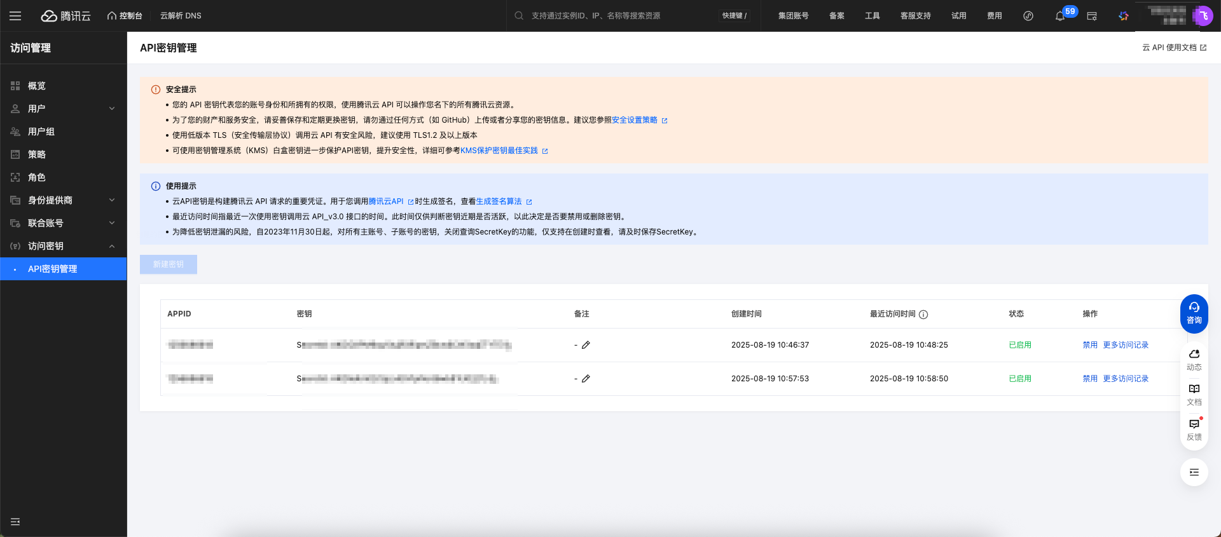Open 费用 in the top navigation

994,16
